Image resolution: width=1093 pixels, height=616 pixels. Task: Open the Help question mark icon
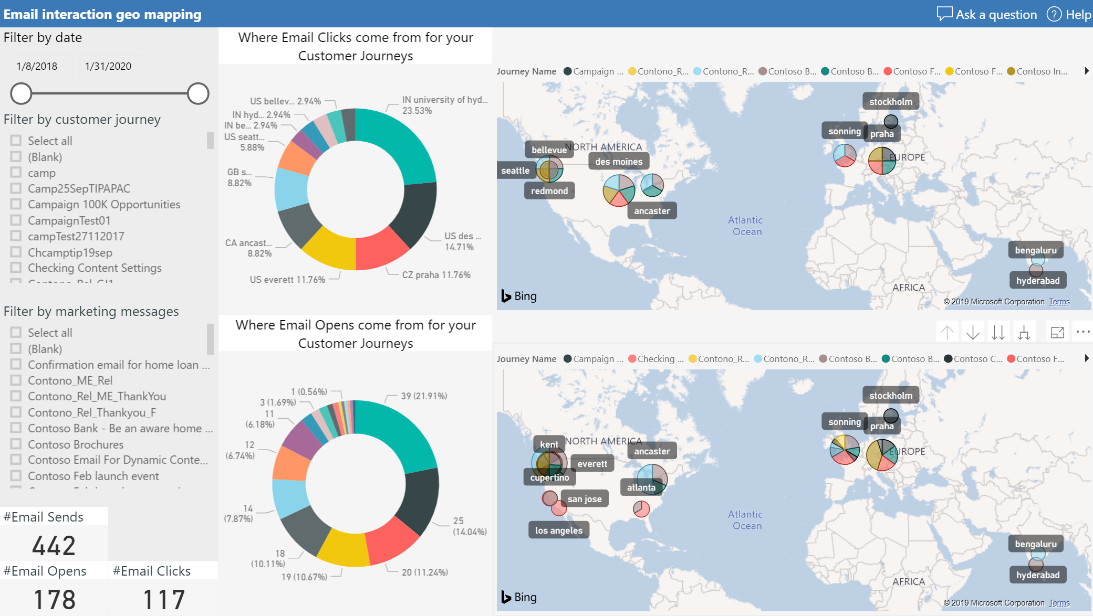1054,14
